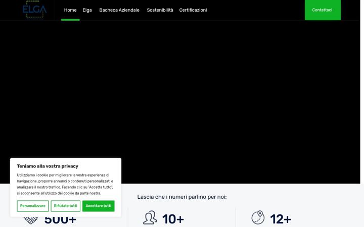Click the 12+ statistic number

pyautogui.click(x=281, y=219)
